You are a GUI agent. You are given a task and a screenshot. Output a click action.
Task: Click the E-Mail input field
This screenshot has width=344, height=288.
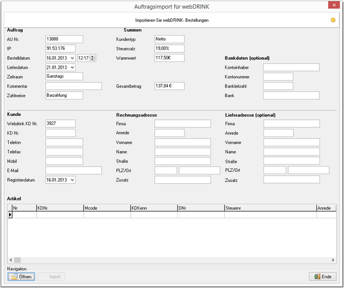click(74, 171)
